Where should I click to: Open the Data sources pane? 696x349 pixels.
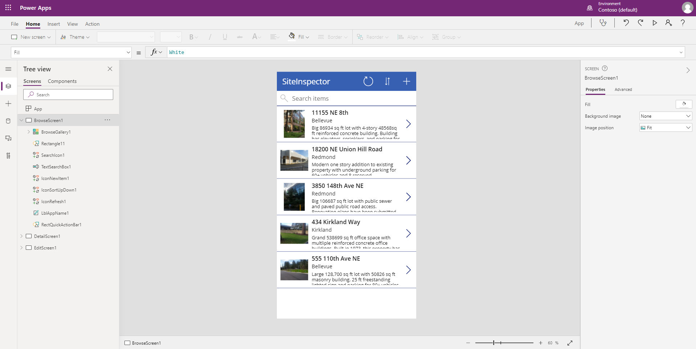click(8, 121)
